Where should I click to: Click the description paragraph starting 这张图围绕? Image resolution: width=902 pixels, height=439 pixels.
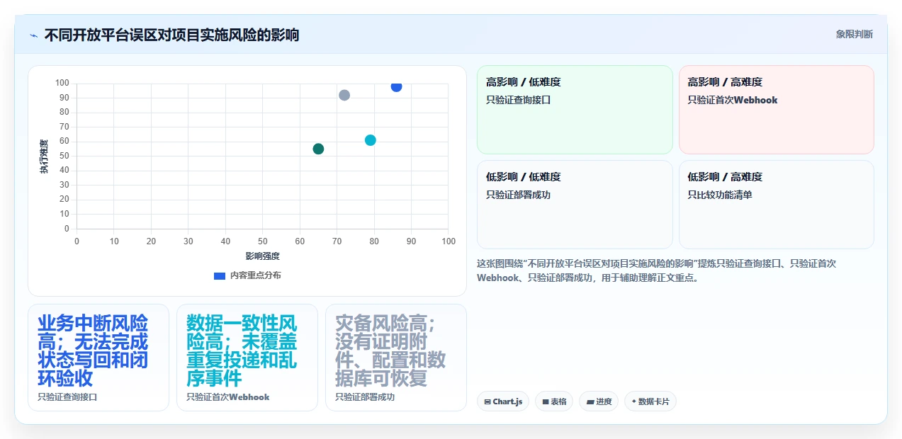point(657,270)
